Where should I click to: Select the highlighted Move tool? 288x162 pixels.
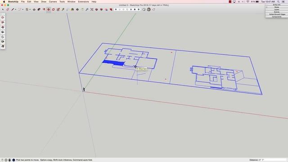tap(49, 9)
